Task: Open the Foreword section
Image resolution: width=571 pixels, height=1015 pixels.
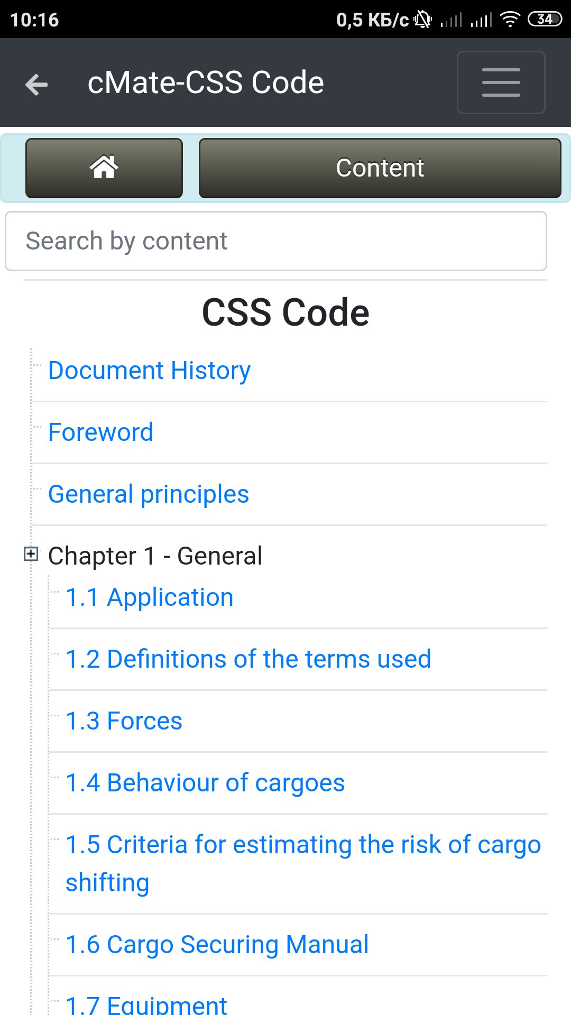Action: coord(100,432)
